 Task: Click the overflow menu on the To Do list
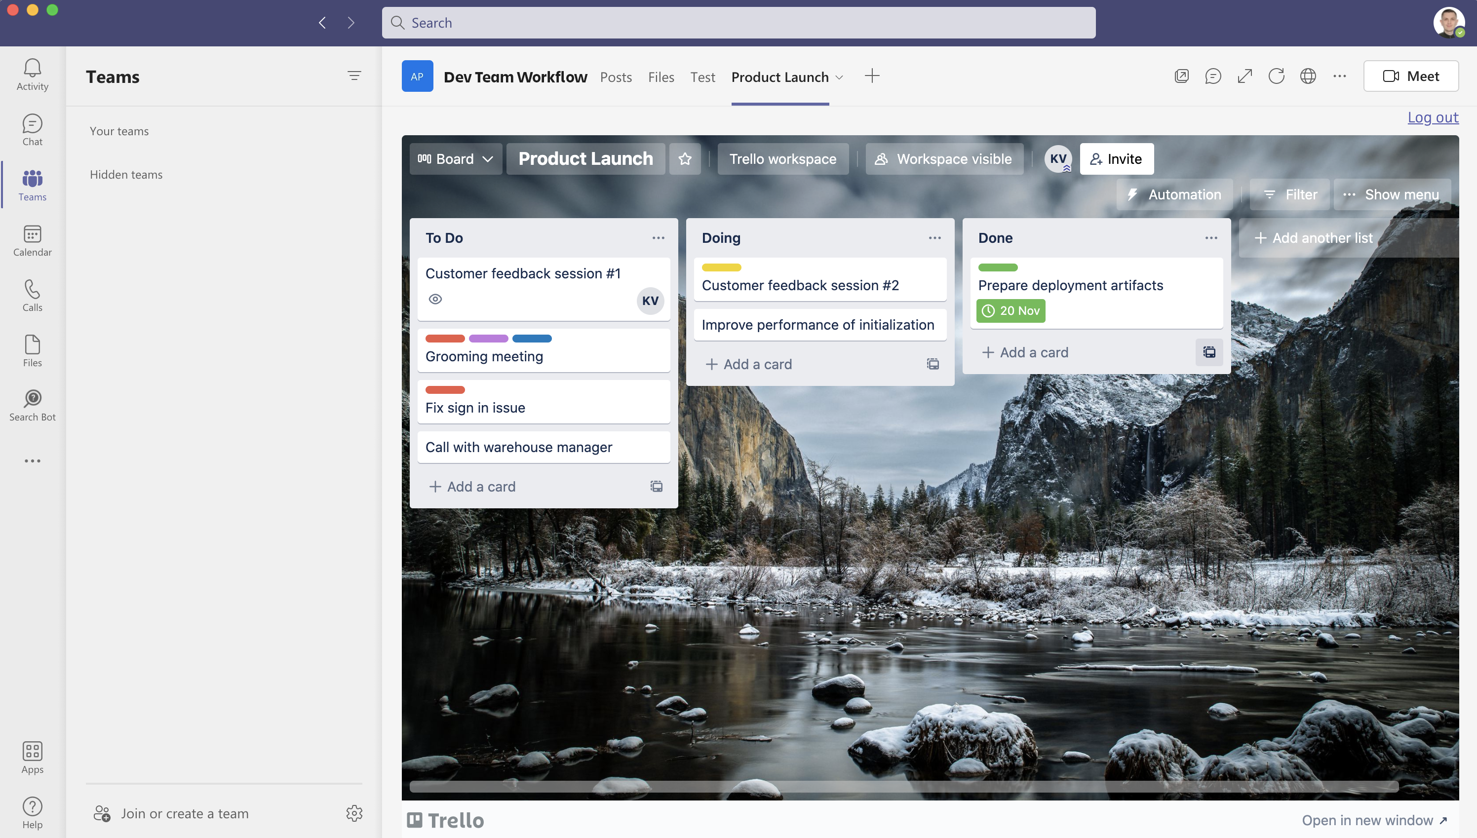tap(658, 237)
